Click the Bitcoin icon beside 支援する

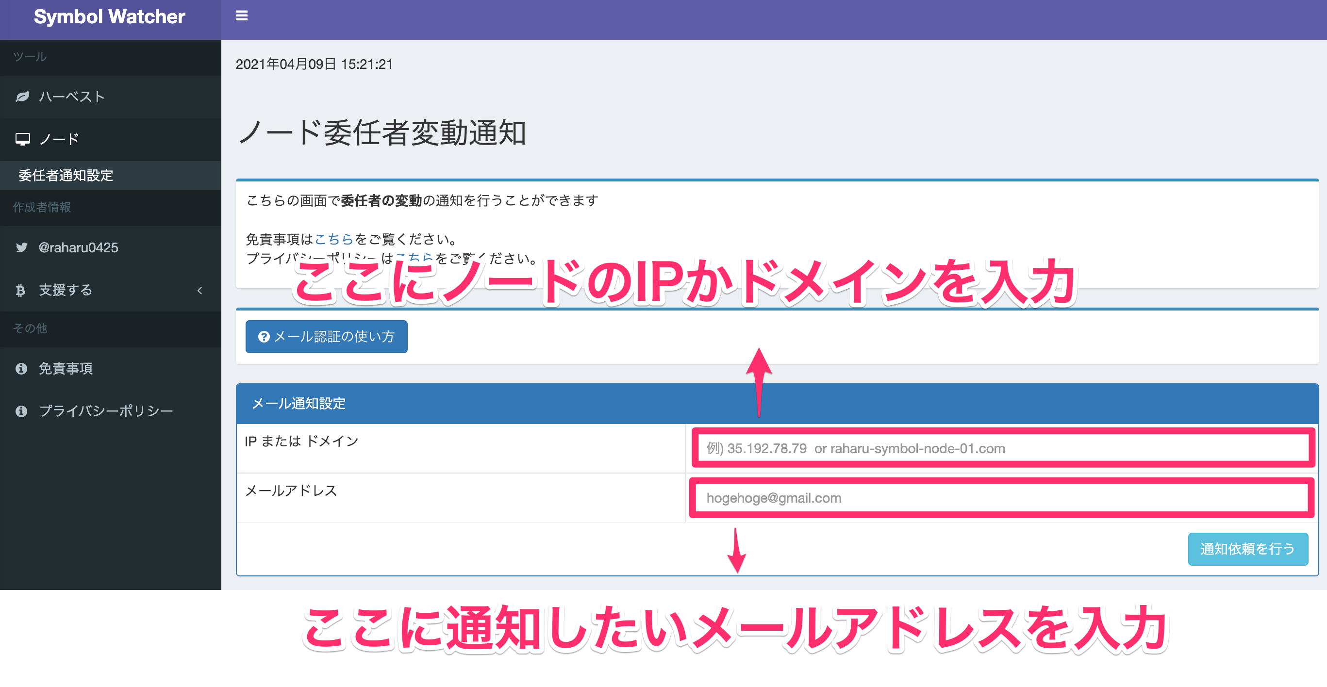[20, 290]
